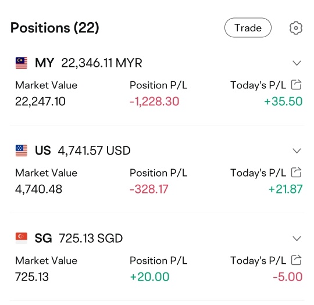Open the Positions (22) heading
The image size is (314, 305).
tap(55, 28)
